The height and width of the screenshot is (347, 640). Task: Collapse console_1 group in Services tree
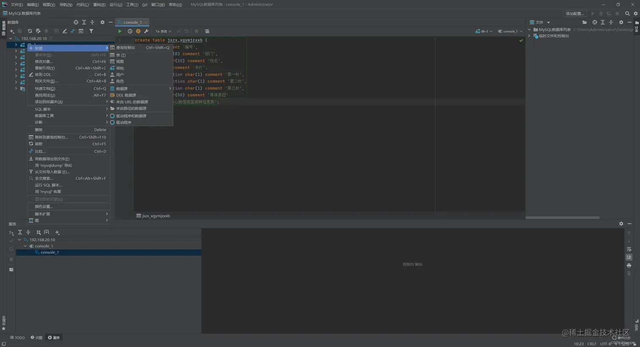tap(25, 246)
